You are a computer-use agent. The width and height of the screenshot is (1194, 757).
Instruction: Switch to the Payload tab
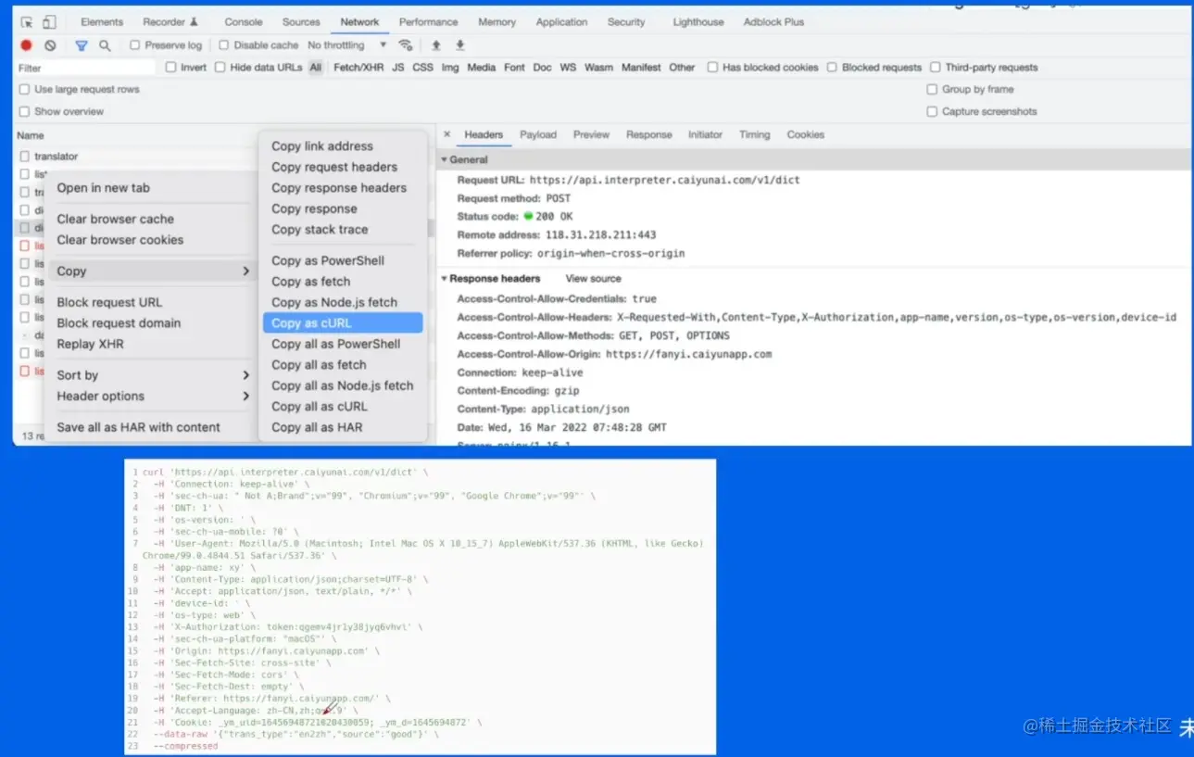[538, 135]
